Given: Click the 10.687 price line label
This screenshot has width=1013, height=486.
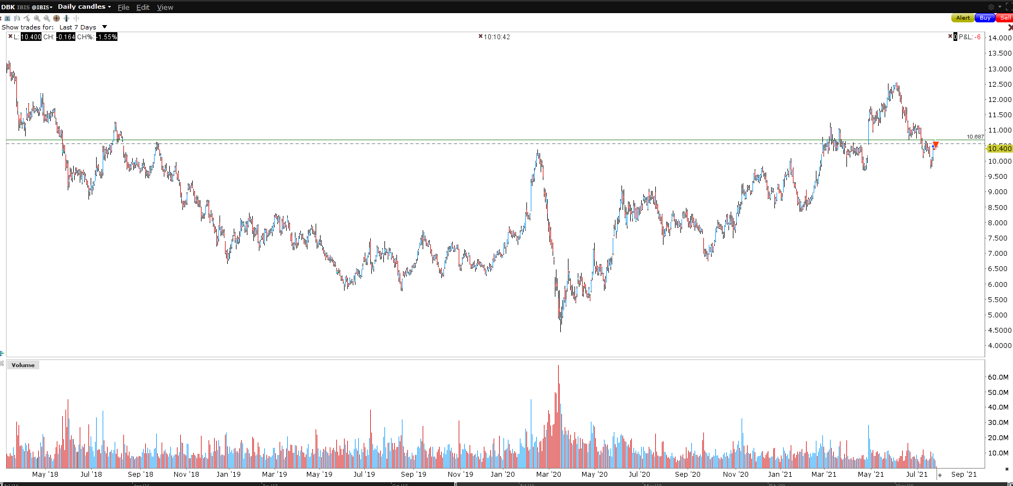Looking at the screenshot, I should (x=975, y=137).
